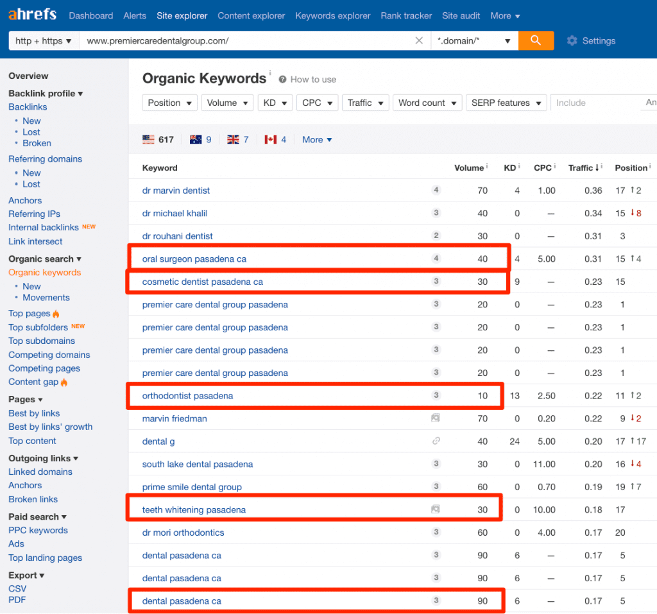The image size is (657, 614).
Task: Expand More countries dropdown
Action: click(x=317, y=140)
